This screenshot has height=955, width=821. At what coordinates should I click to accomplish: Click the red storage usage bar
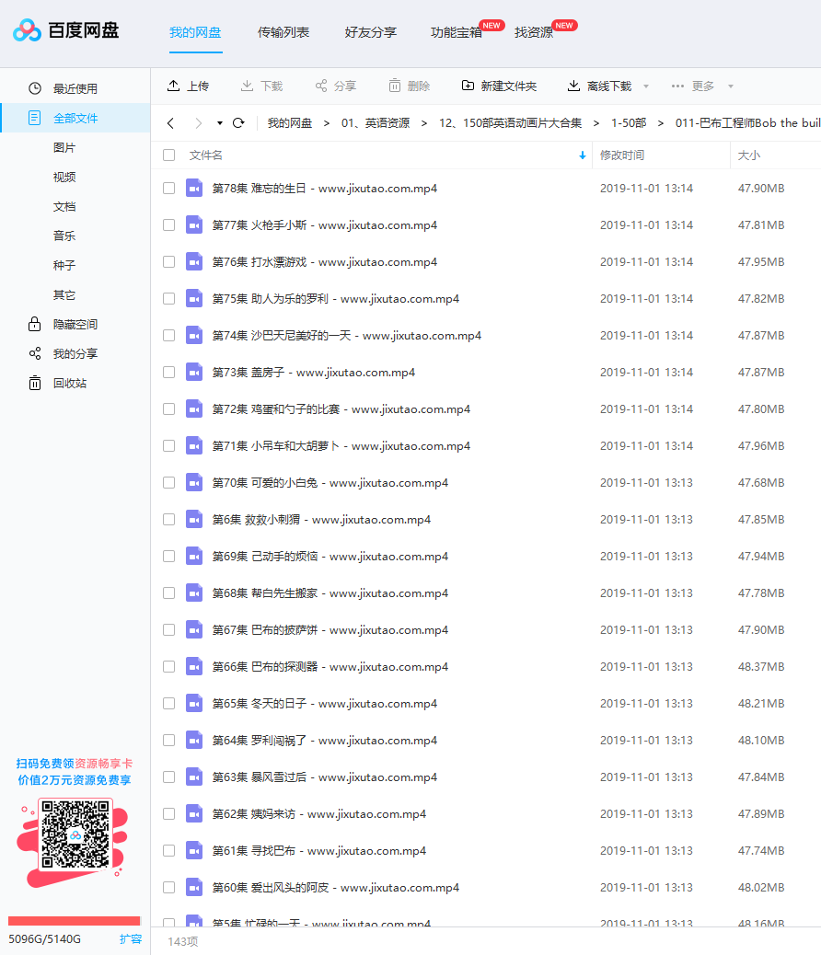pyautogui.click(x=74, y=920)
